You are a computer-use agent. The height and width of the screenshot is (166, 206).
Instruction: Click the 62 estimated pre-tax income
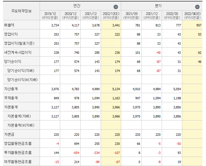200,53
